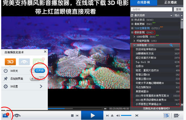Toggle the left-eye icon in bottom toolbar
186x120 pixels.
tap(17, 116)
